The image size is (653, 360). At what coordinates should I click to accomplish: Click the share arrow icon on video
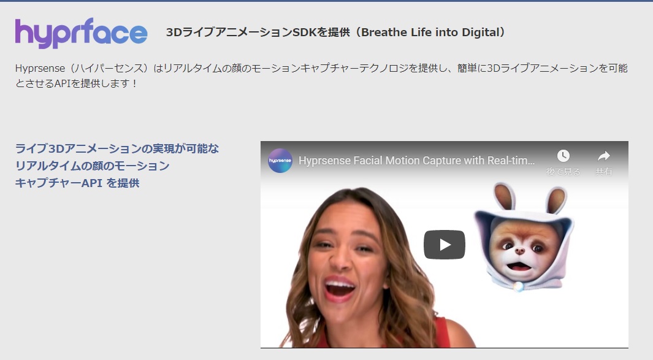point(603,156)
